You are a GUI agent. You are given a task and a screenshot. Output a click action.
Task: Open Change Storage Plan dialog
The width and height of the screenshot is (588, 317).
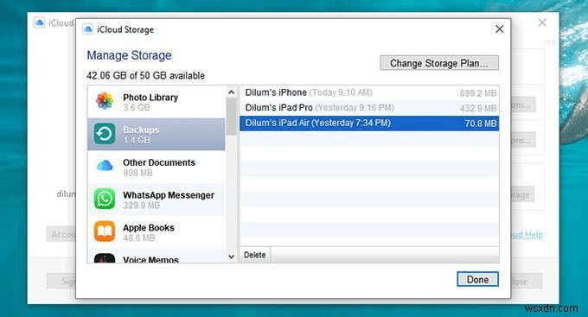tap(439, 63)
